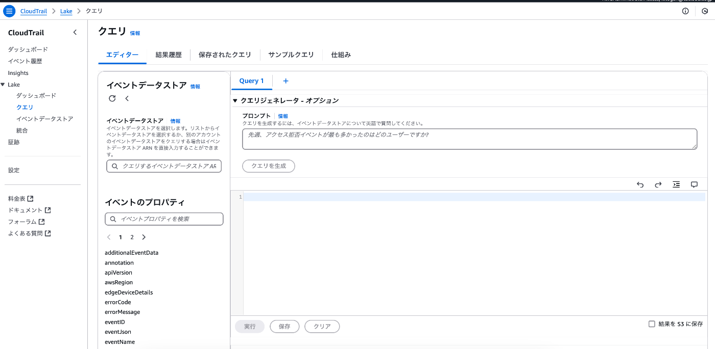715x349 pixels.
Task: Click the additionalEventData property
Action: [132, 253]
